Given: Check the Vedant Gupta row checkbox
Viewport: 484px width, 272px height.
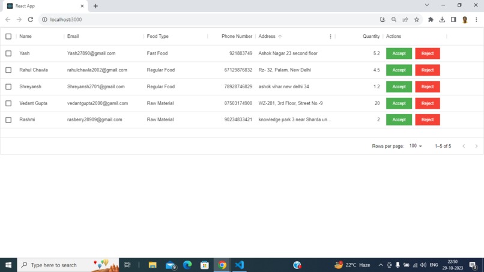Looking at the screenshot, I should (8, 103).
